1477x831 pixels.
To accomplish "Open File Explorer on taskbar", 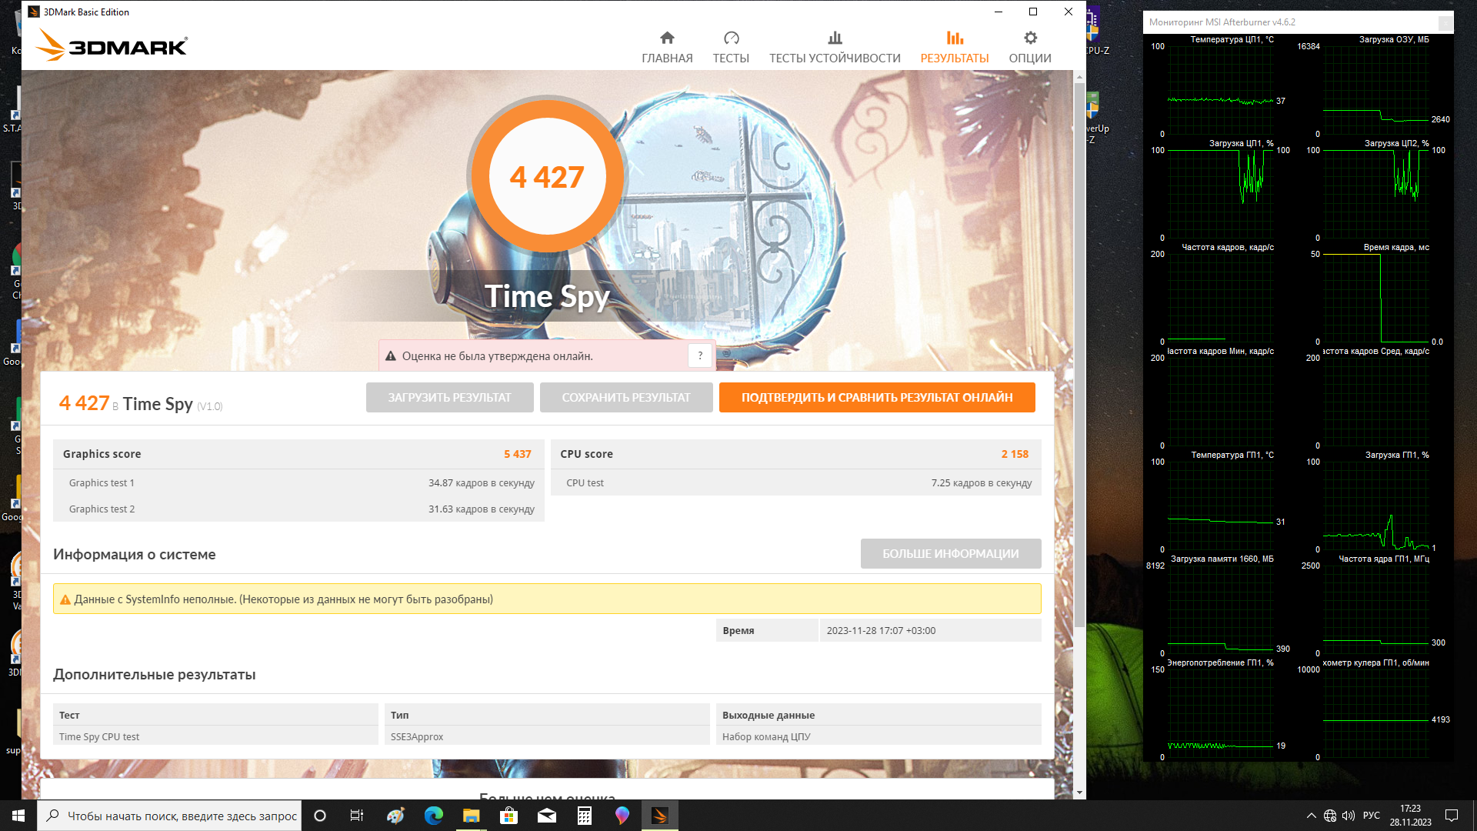I will click(x=472, y=816).
